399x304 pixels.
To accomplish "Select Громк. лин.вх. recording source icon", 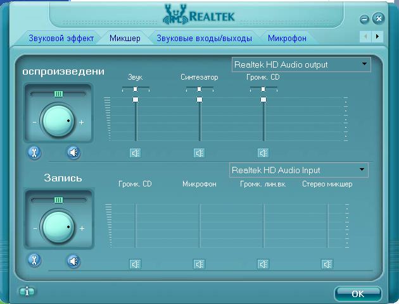I will [x=263, y=264].
